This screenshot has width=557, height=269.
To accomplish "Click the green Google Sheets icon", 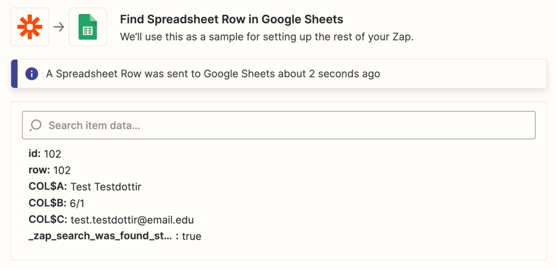I will [88, 27].
